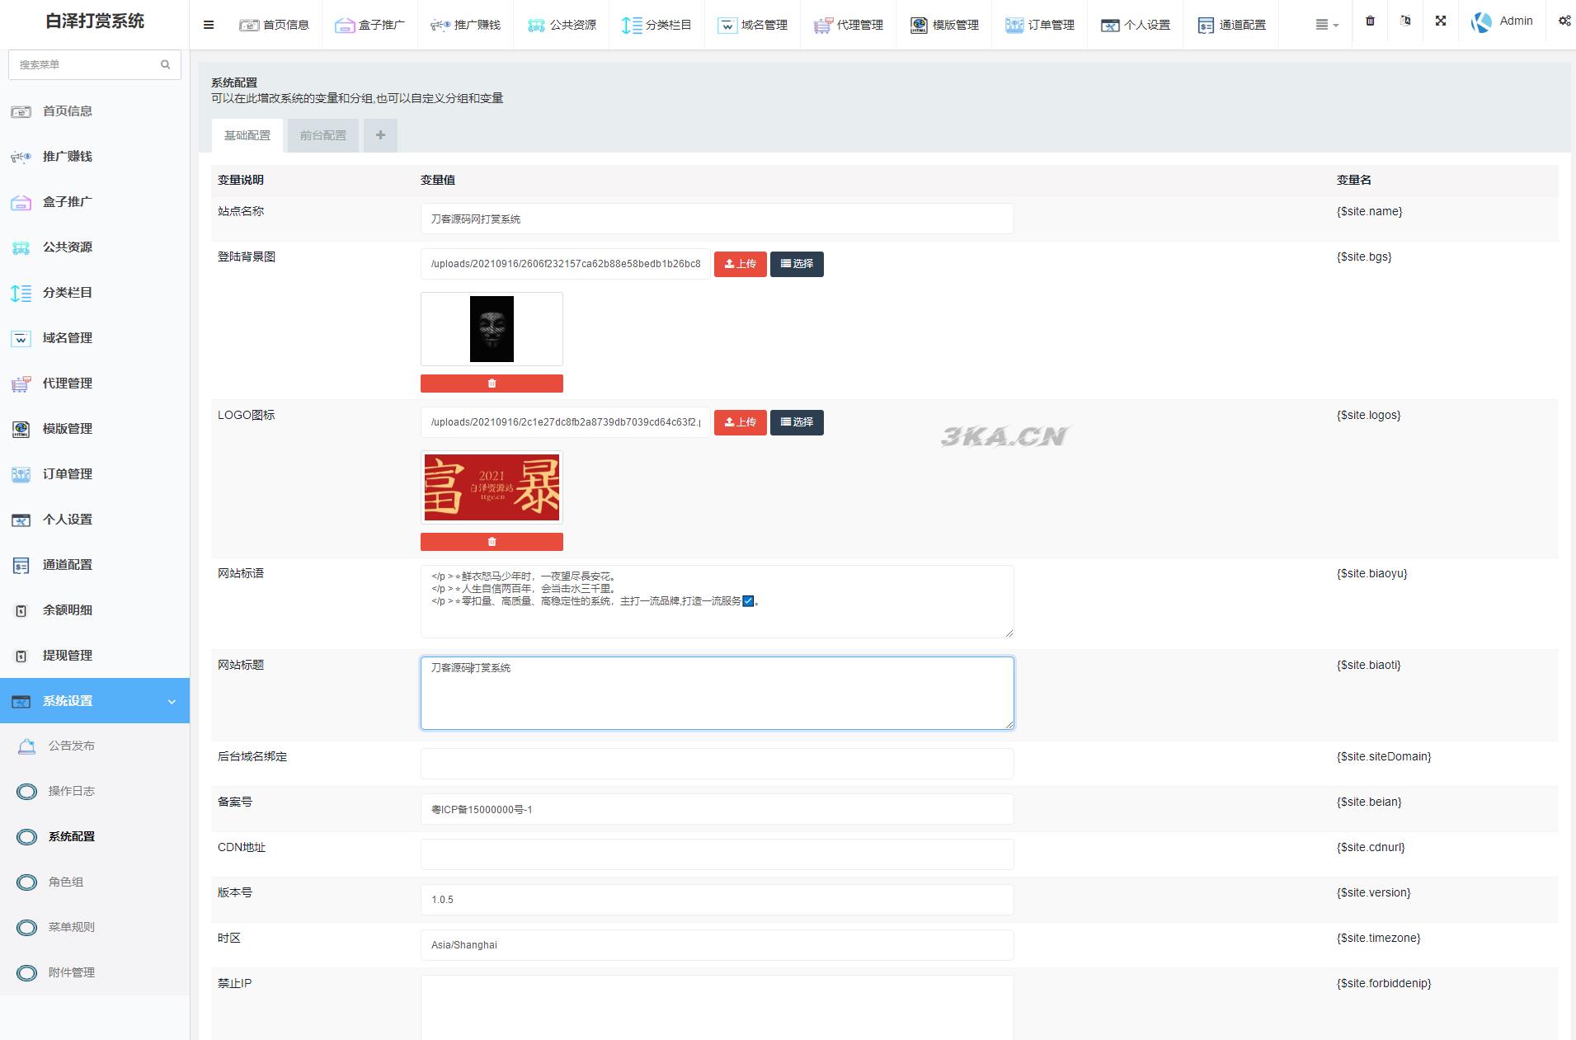Enter fullscreen using the expand arrows icon
This screenshot has height=1040, width=1576.
(x=1440, y=21)
